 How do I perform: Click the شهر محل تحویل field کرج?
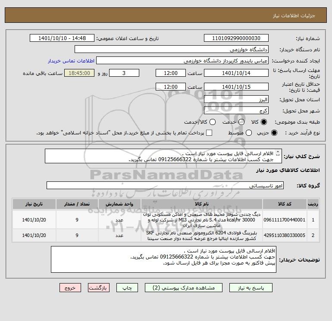[x=236, y=110]
